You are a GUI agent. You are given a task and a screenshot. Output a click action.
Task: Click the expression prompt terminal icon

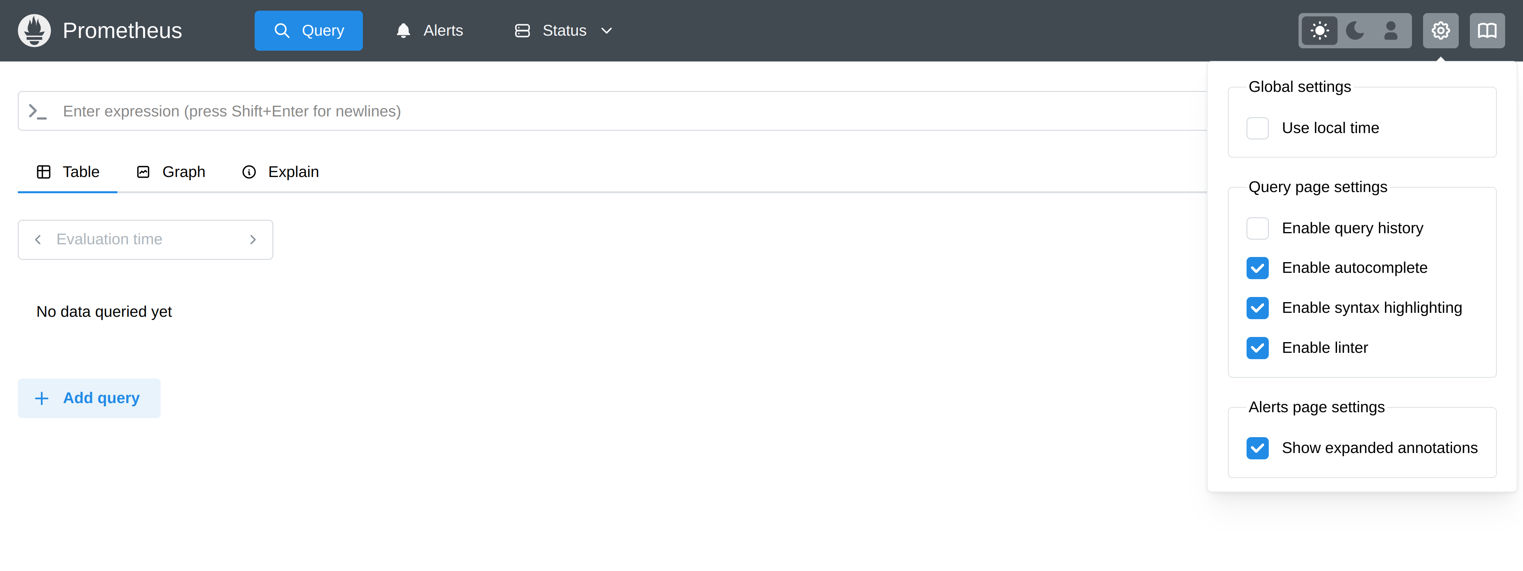[x=38, y=112]
